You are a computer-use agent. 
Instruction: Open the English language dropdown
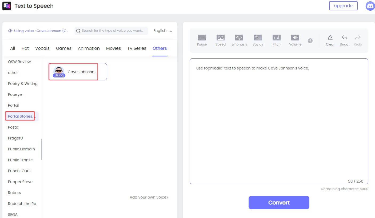coord(163,31)
